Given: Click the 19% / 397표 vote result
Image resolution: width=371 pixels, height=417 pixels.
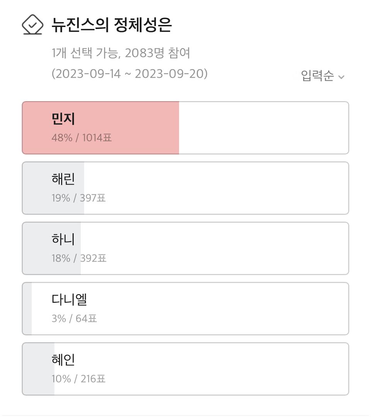Looking at the screenshot, I should (78, 198).
